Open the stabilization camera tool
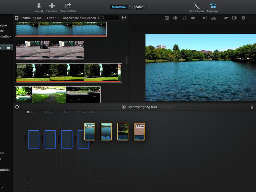Screen dimensions: 256x192 tap(193, 18)
